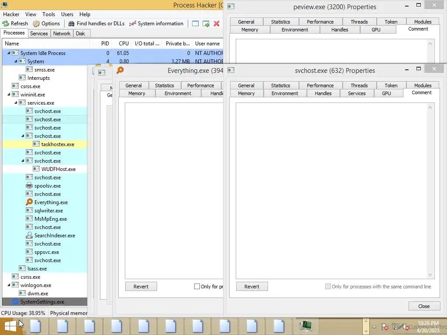Toggle 'Only for' checkbox in Everything.exe window
447x335 pixels.
(x=197, y=286)
